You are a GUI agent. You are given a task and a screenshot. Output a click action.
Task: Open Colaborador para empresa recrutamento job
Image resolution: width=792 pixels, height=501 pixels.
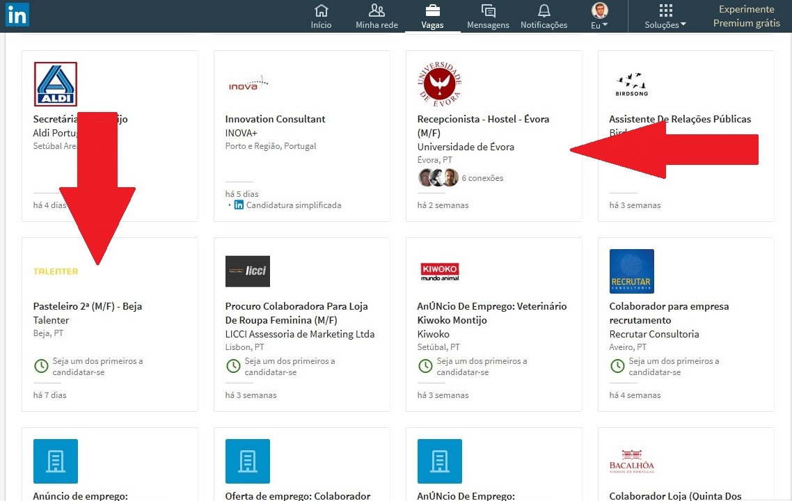pyautogui.click(x=669, y=313)
